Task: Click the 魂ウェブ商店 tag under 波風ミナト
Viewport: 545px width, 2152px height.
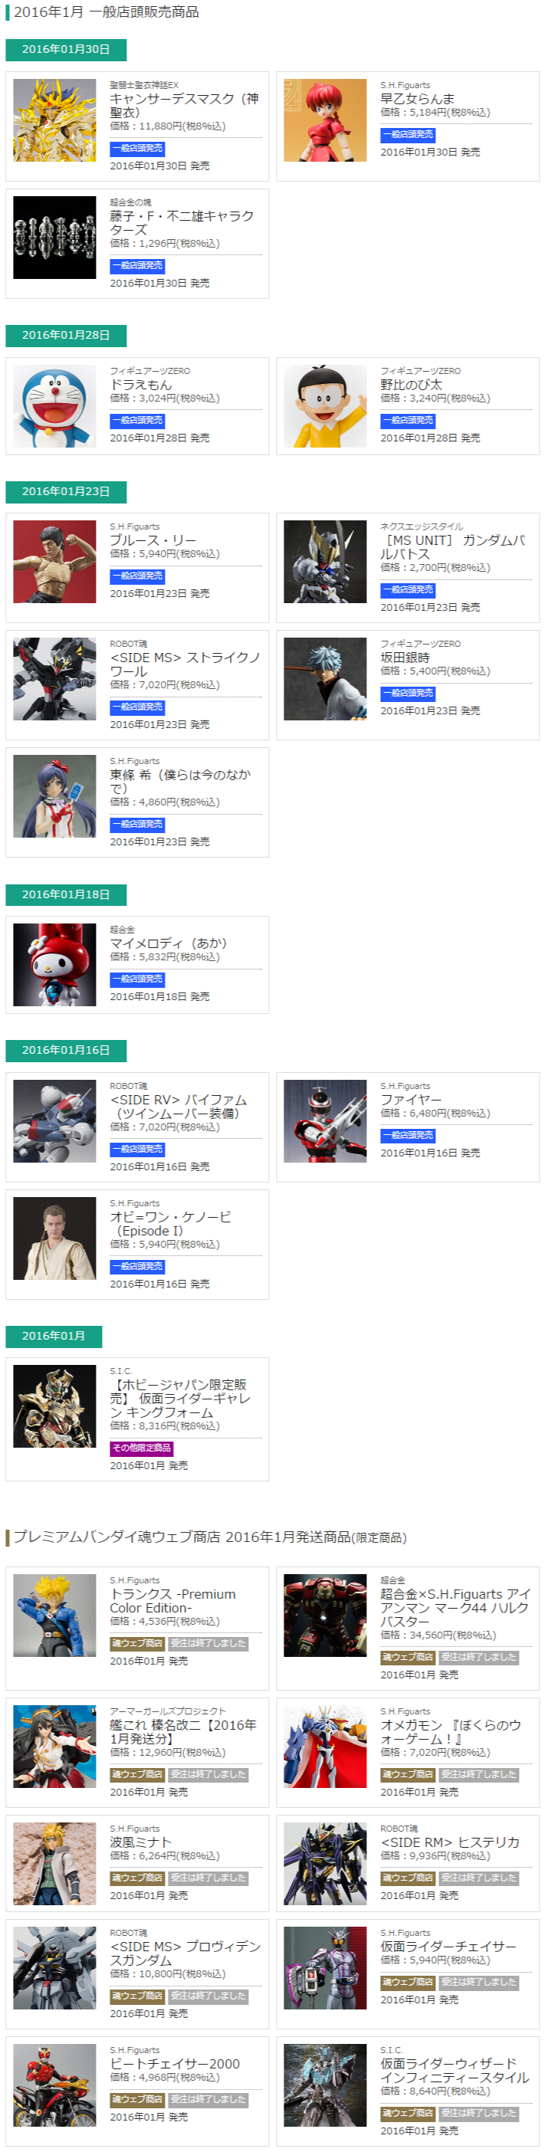Action: (x=137, y=1878)
